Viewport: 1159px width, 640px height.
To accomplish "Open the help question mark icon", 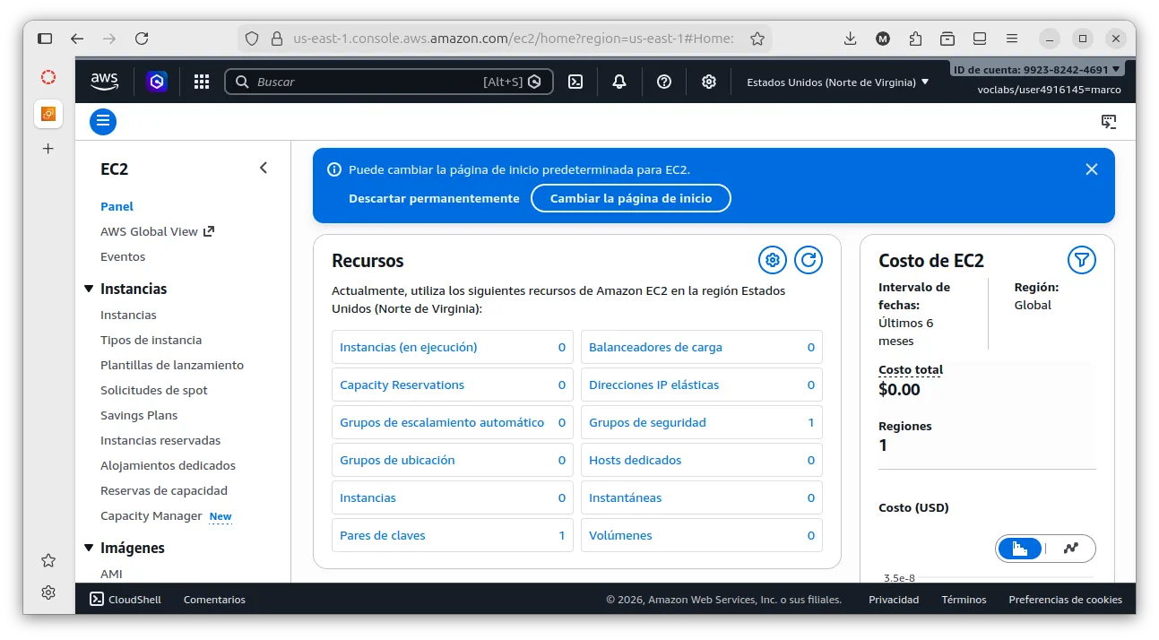I will click(664, 82).
